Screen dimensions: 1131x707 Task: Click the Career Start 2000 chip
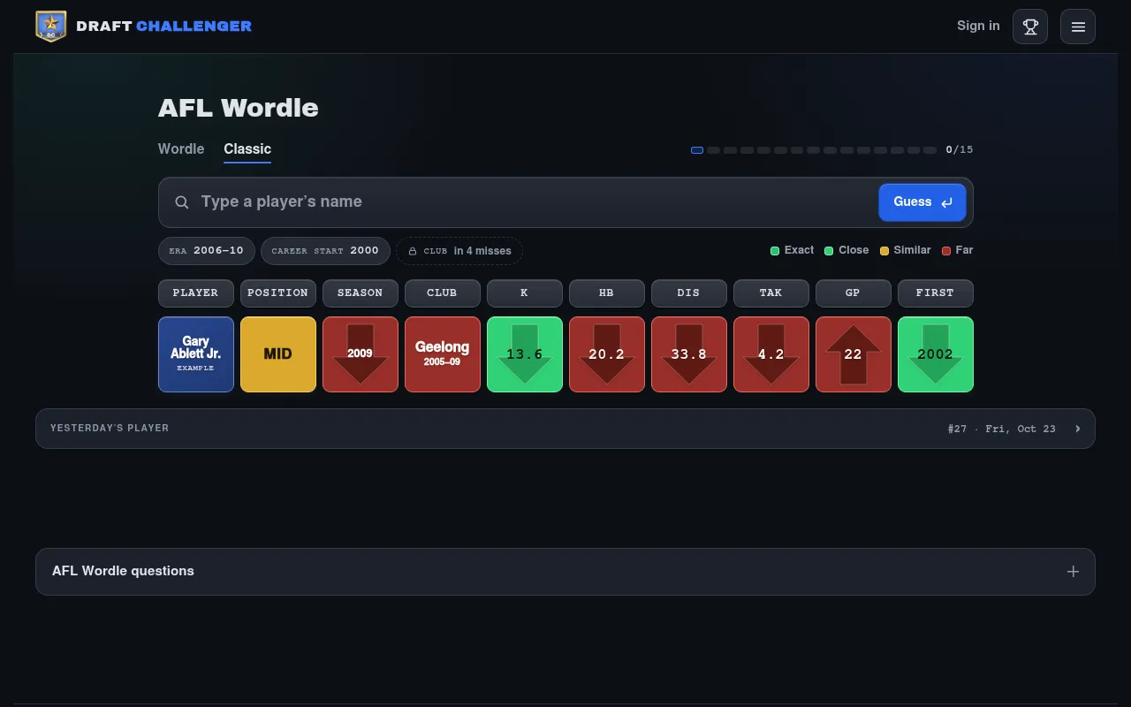click(325, 251)
